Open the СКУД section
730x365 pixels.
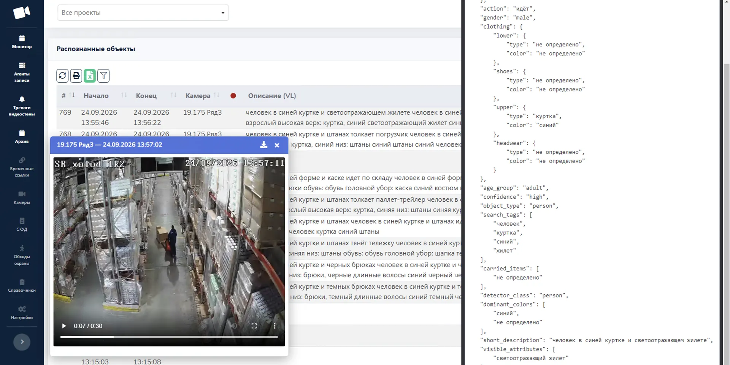coord(22,224)
